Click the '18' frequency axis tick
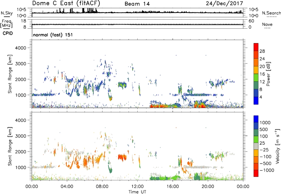Screen dimensions: 281x194 coord(24,21)
